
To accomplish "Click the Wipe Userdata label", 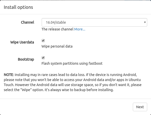I will [x=22, y=42].
